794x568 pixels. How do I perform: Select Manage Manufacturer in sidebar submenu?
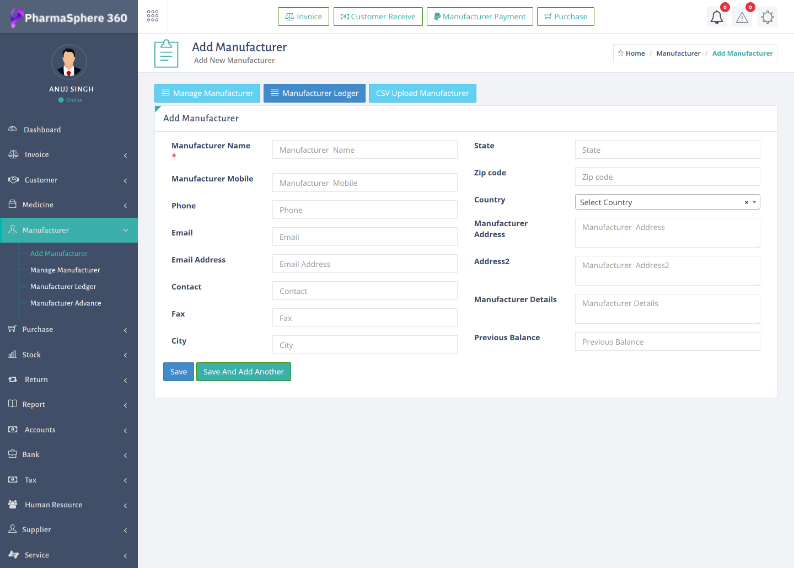(x=65, y=270)
